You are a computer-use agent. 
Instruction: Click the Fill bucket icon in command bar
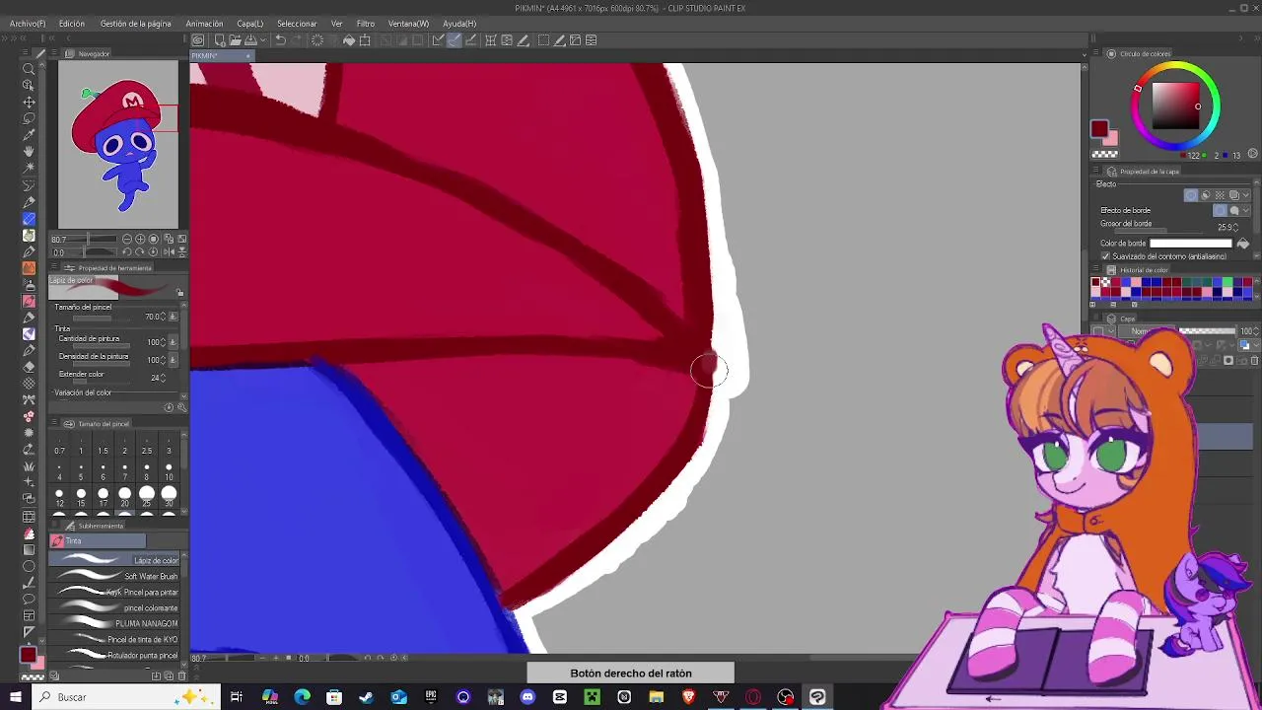point(349,40)
